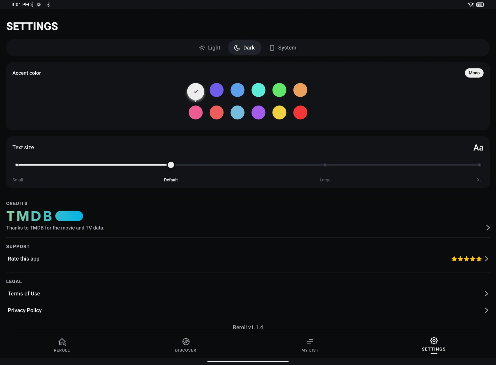Viewport: 496px width, 365px height.
Task: Choose the yellow accent color
Action: (279, 112)
